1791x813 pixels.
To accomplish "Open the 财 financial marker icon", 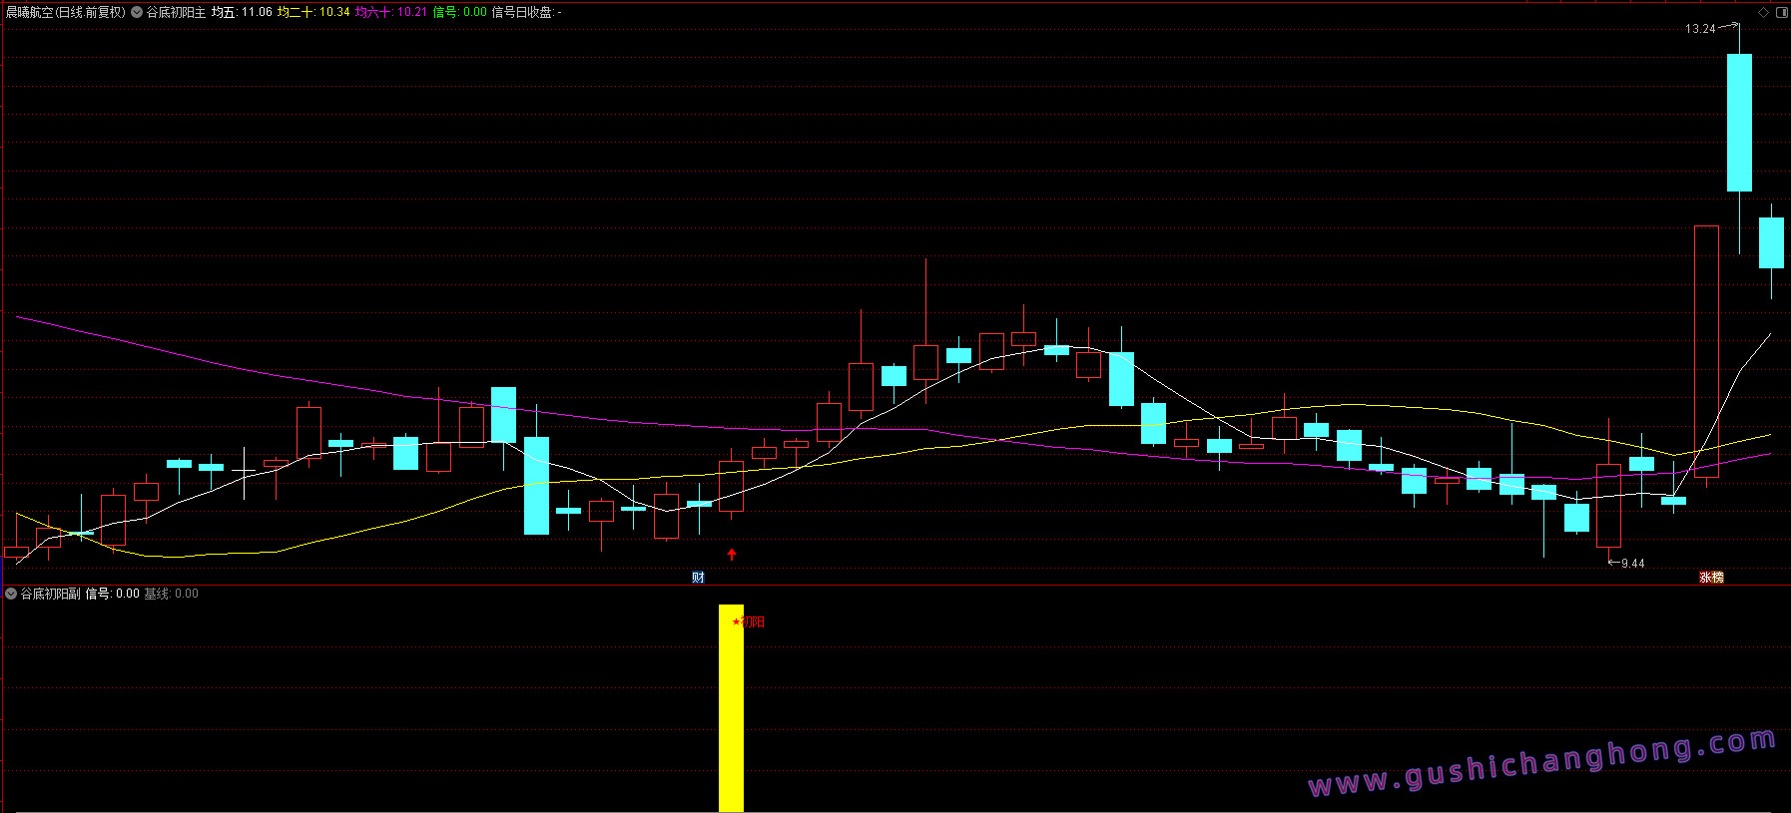I will pyautogui.click(x=698, y=578).
